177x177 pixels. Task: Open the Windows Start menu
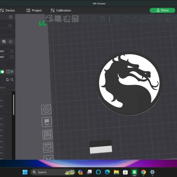pyautogui.click(x=25, y=172)
